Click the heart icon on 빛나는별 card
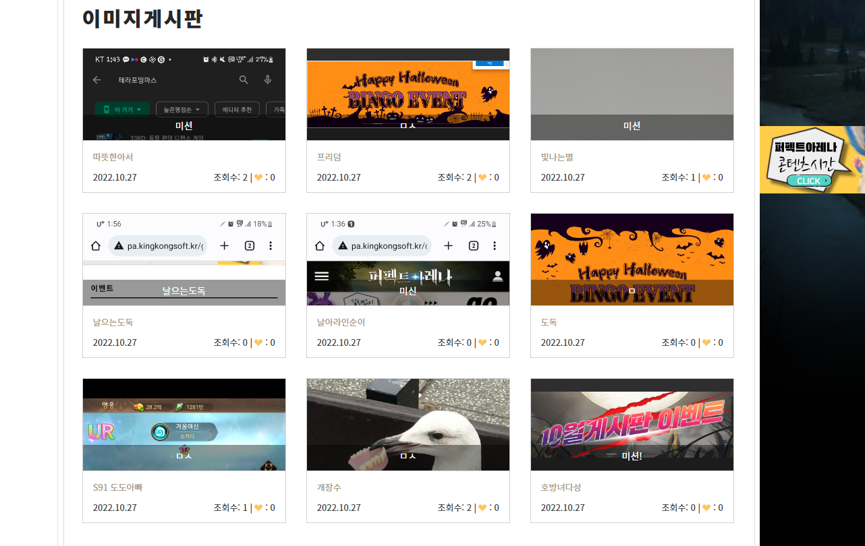Image resolution: width=865 pixels, height=546 pixels. 706,177
